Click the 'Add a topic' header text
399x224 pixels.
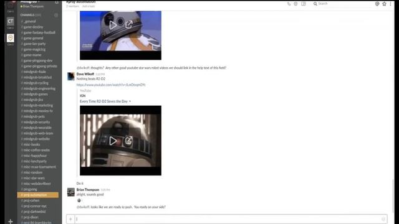click(x=89, y=6)
